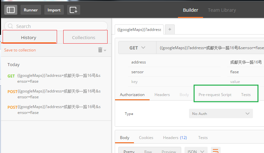The height and width of the screenshot is (153, 264).
Task: Open the JSON format dropdown
Action: pyautogui.click(x=196, y=151)
